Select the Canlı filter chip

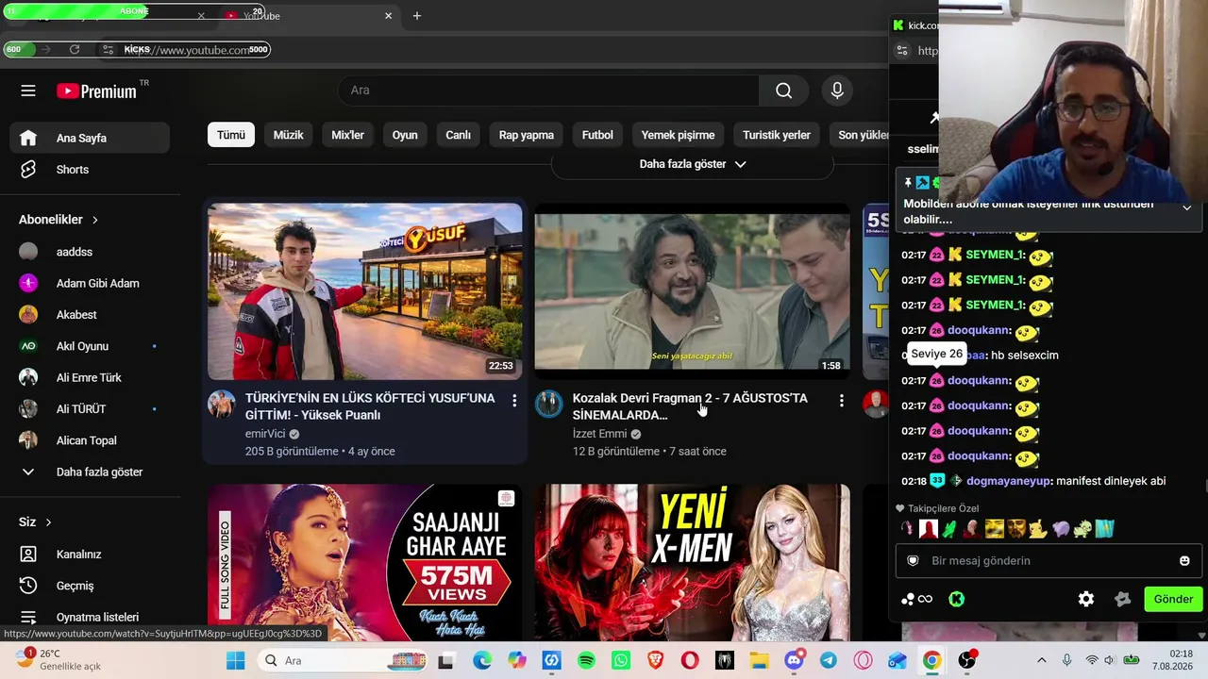458,135
